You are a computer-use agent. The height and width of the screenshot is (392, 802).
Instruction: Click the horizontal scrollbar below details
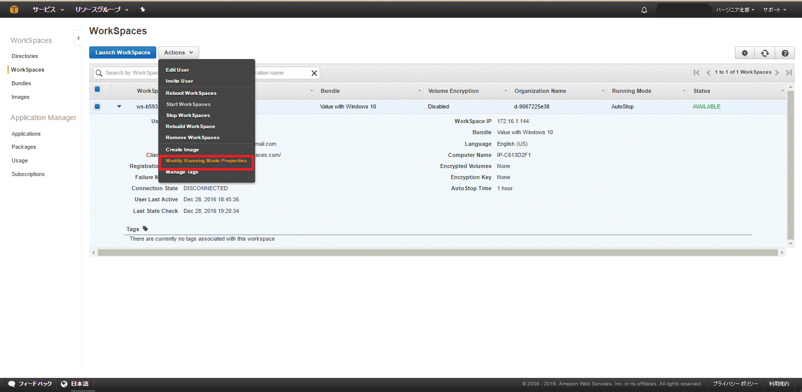[x=438, y=252]
